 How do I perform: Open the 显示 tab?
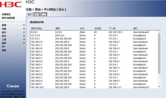tap(30, 14)
